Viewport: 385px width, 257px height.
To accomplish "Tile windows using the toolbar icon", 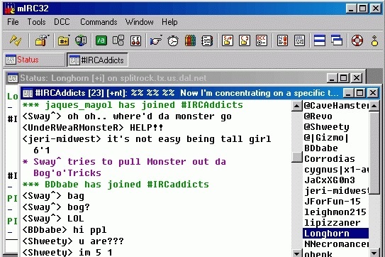I will tap(320, 40).
